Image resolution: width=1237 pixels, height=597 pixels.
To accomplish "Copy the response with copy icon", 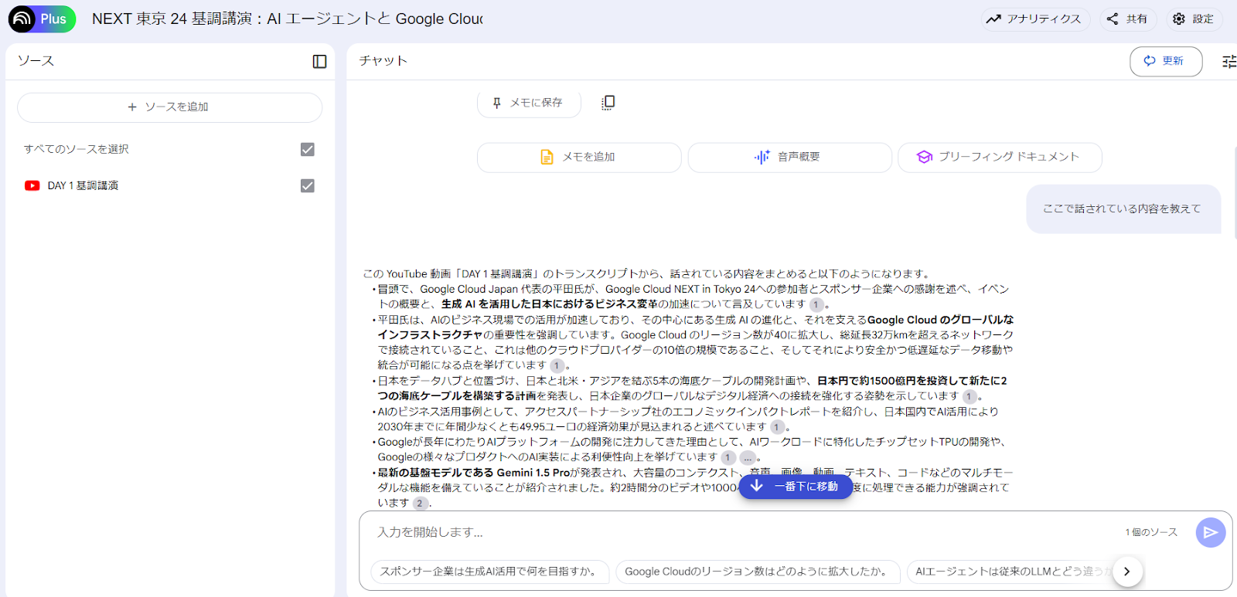I will click(608, 103).
